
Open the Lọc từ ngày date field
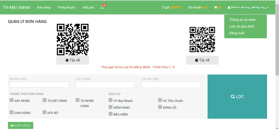point(105,84)
